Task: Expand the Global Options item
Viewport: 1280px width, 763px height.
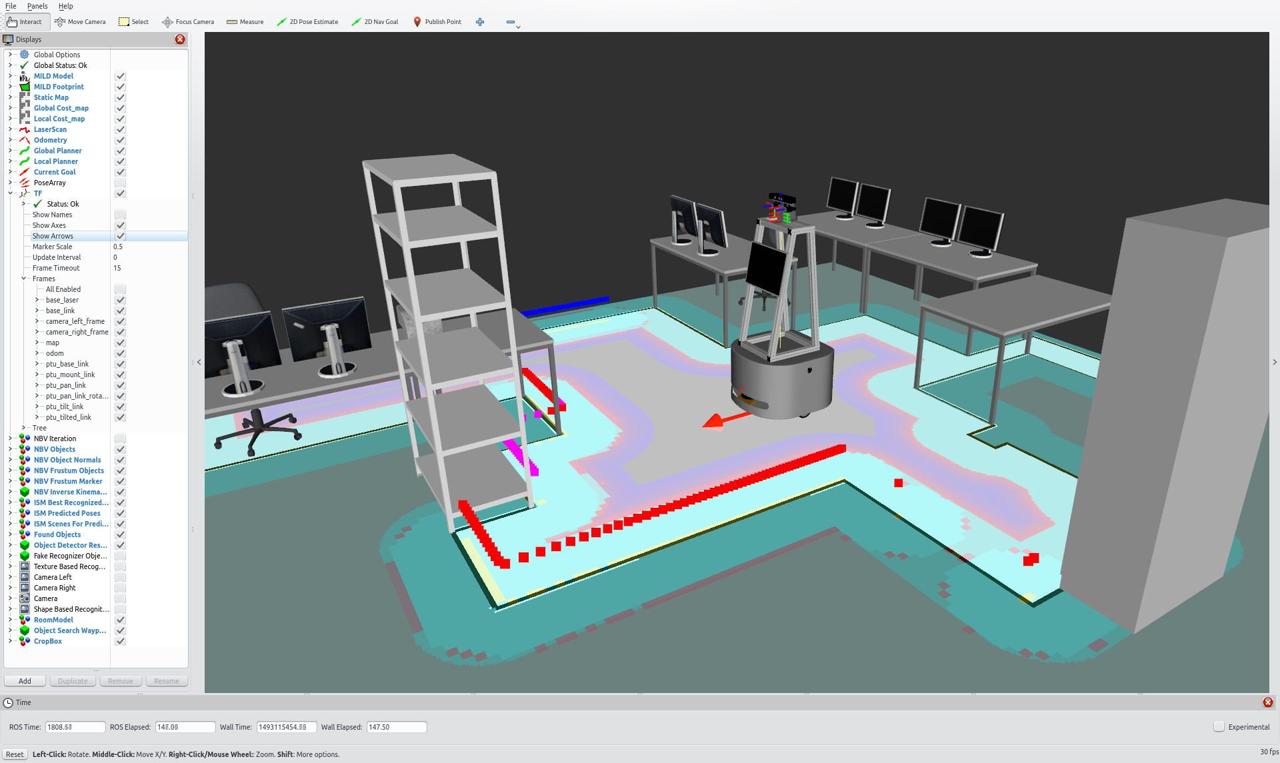Action: [x=10, y=55]
